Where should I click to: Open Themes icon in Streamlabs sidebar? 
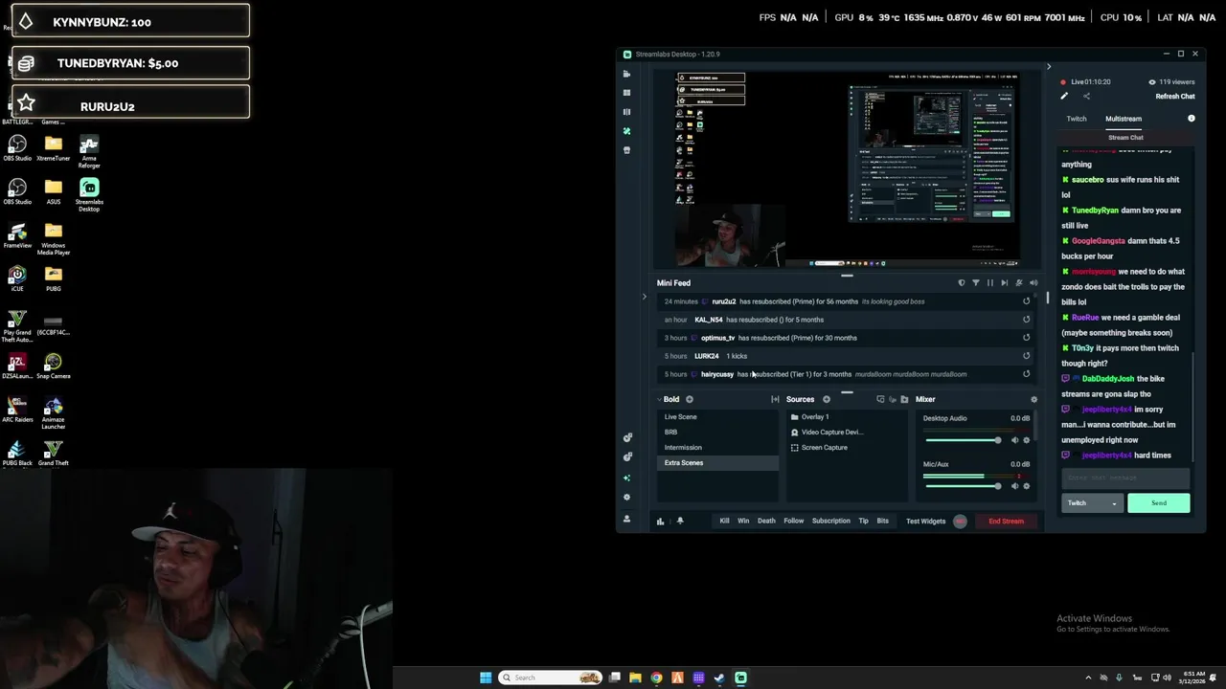(x=626, y=131)
